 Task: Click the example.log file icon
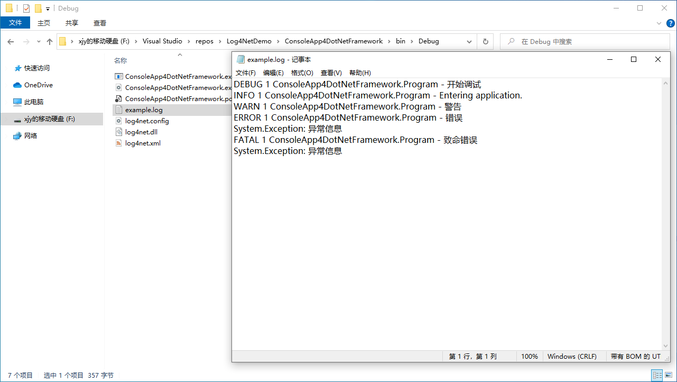119,110
